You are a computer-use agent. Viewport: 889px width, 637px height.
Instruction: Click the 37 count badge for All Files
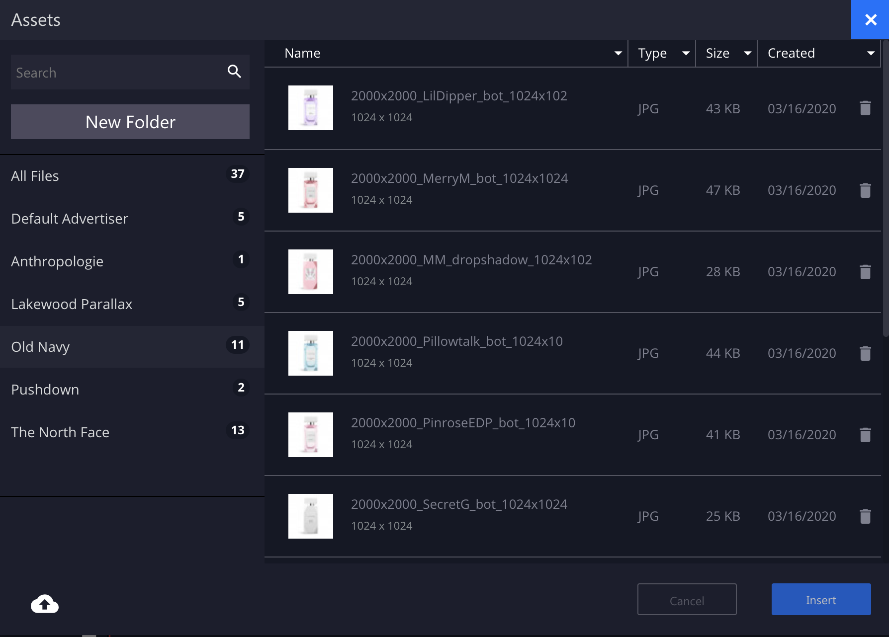pyautogui.click(x=238, y=174)
